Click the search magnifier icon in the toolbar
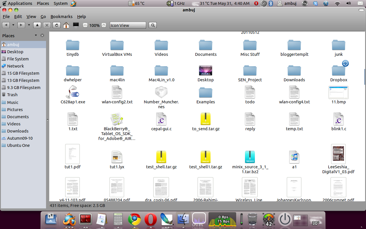 click(152, 25)
